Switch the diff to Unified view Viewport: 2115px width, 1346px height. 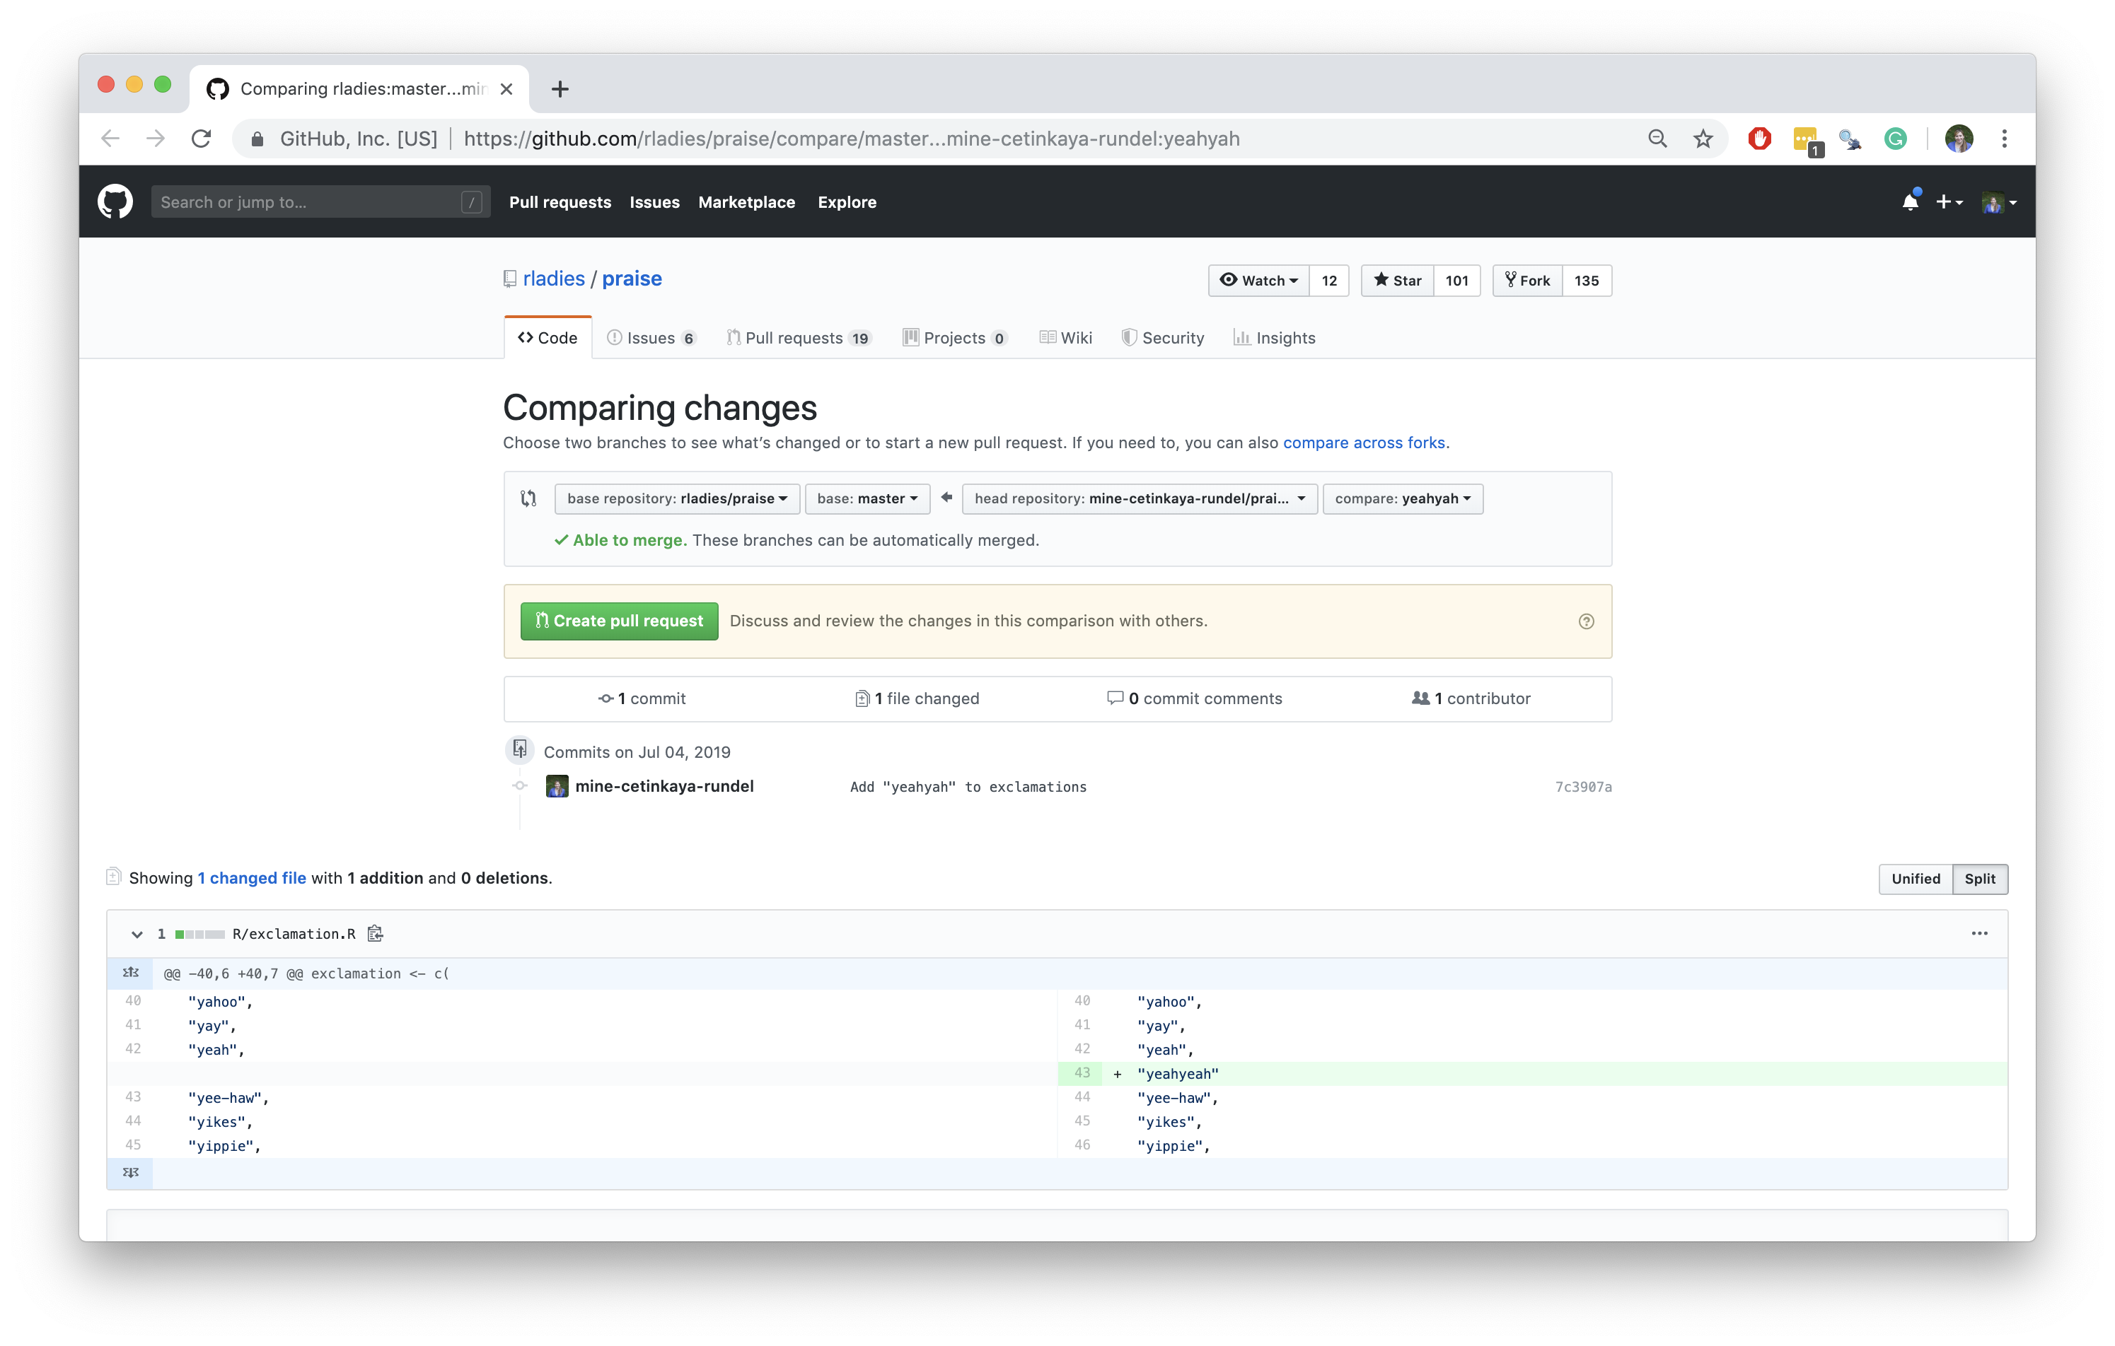[1915, 879]
